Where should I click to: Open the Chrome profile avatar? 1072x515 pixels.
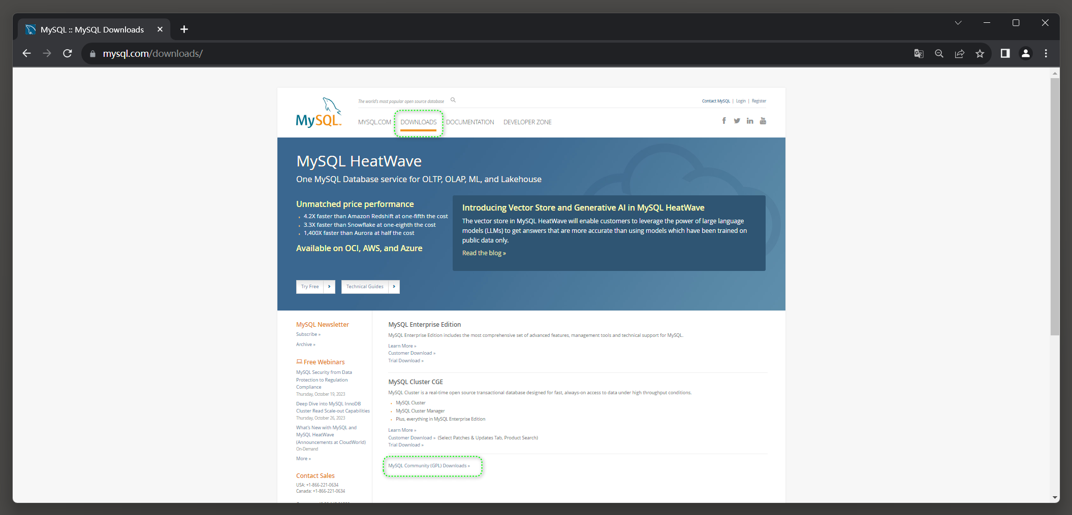1026,53
